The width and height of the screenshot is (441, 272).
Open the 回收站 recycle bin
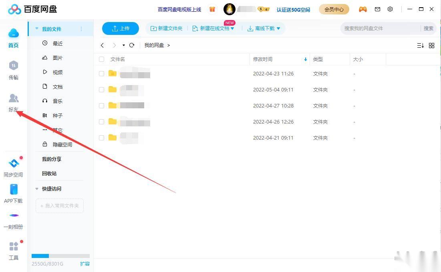pos(49,173)
